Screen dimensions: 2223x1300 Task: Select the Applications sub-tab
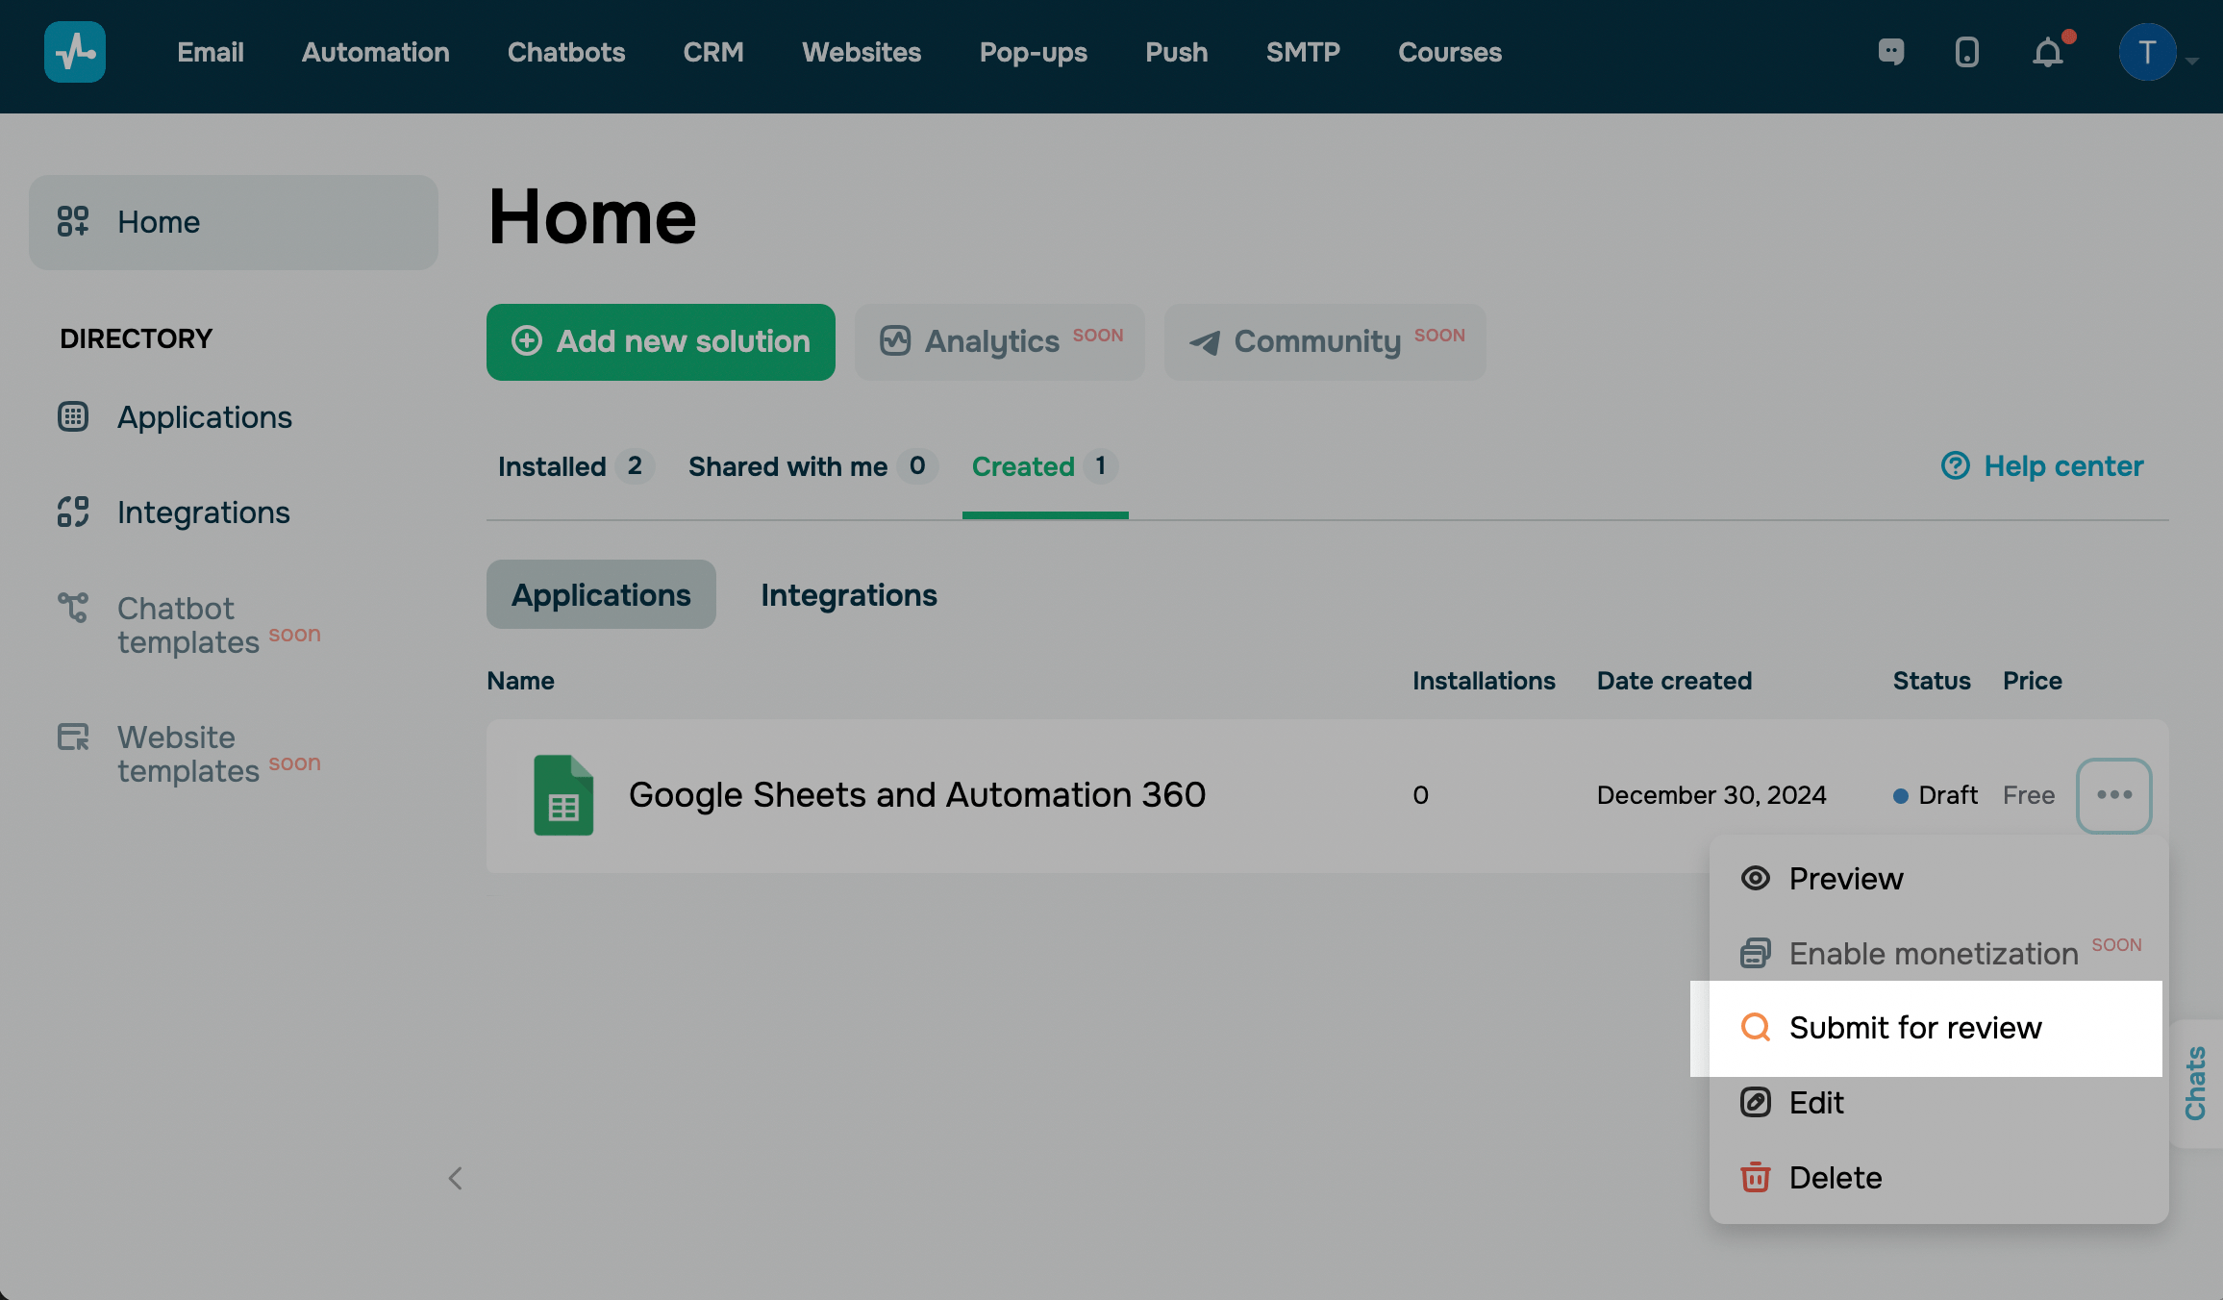click(x=601, y=594)
